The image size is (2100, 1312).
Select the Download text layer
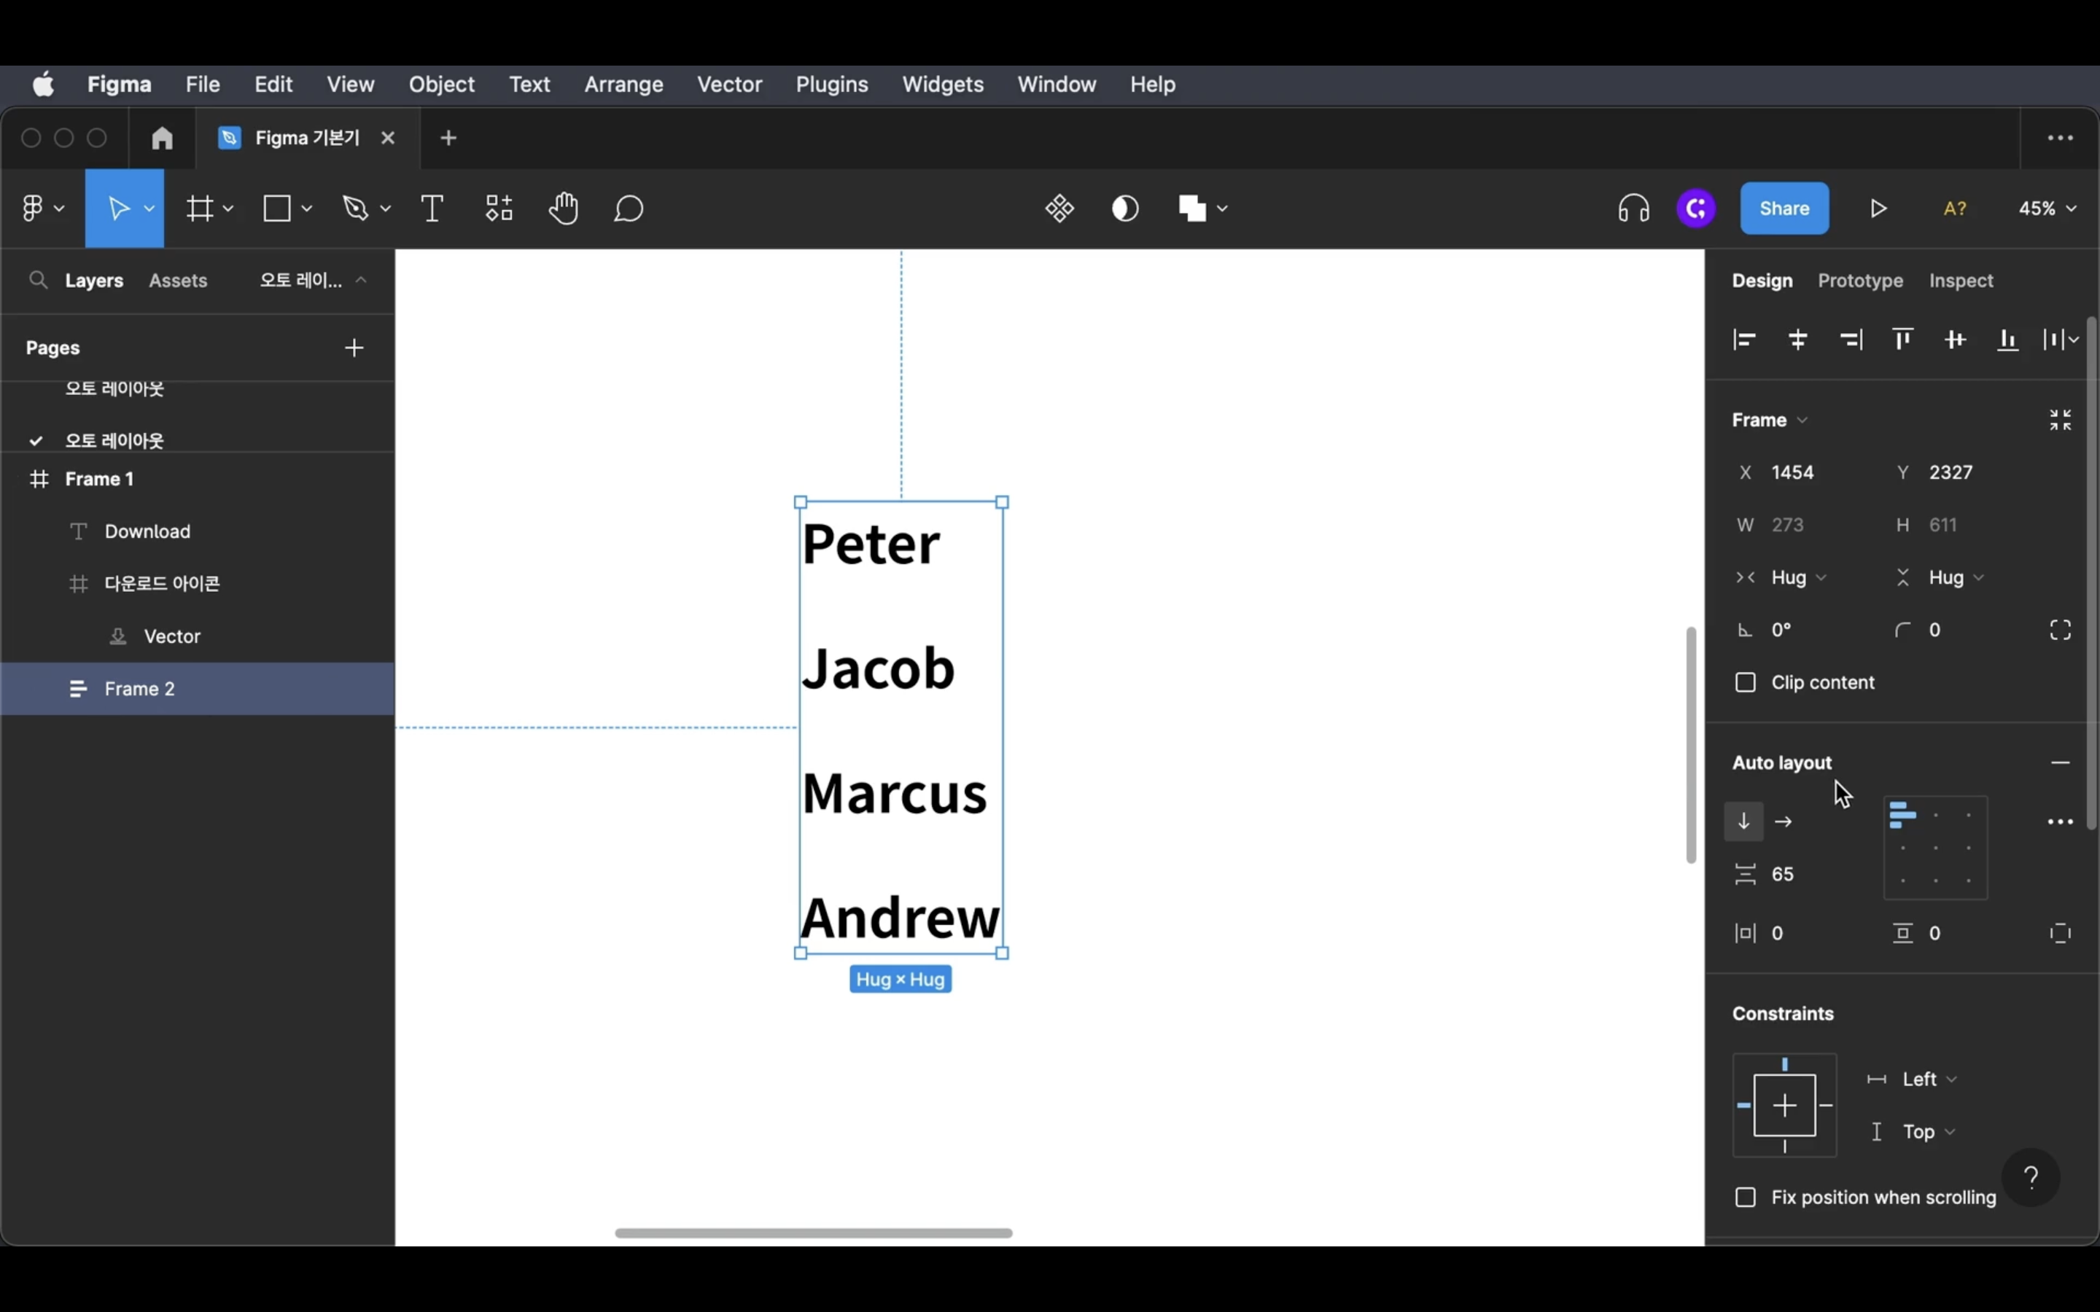147,532
